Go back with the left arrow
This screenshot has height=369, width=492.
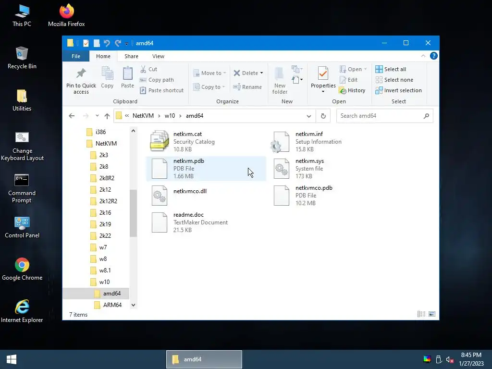point(72,116)
